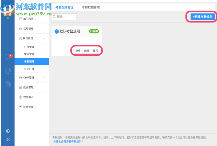Open the chat messages icon with badge

click(x=8, y=57)
